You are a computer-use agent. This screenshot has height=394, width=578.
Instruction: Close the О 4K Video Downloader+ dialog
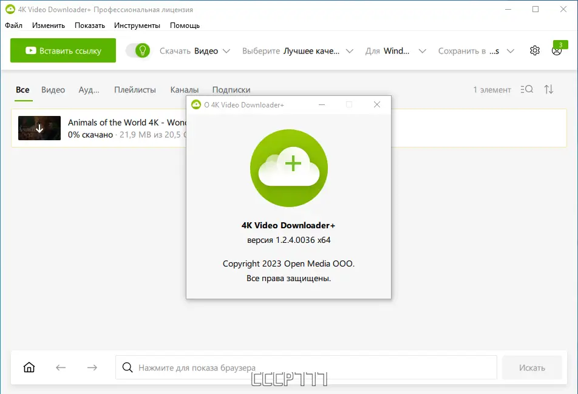pos(376,104)
